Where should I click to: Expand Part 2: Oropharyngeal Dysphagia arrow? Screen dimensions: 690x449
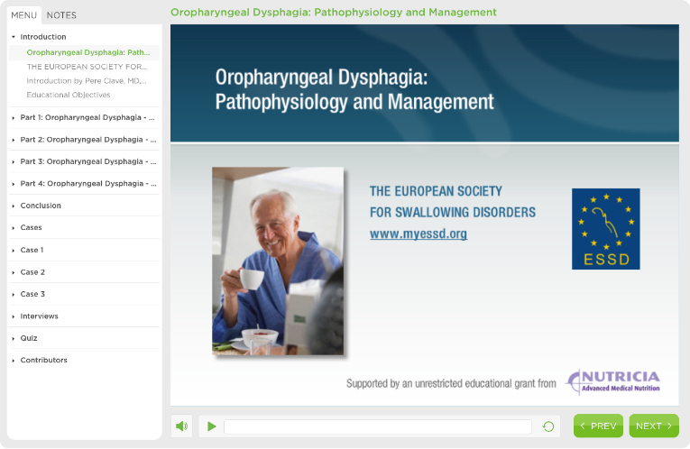coord(14,140)
